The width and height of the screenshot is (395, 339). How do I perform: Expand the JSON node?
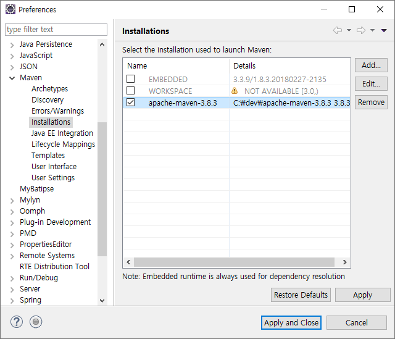pos(12,67)
